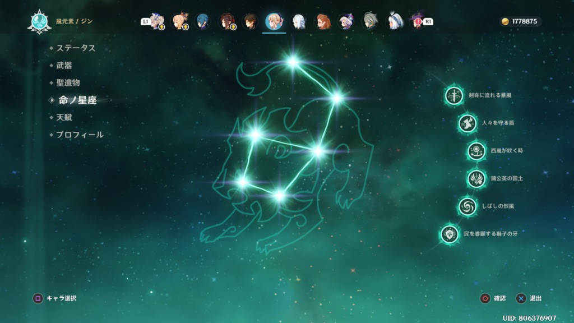
Task: Select the 人々を守る盾 constellation boot icon
Action: (467, 123)
